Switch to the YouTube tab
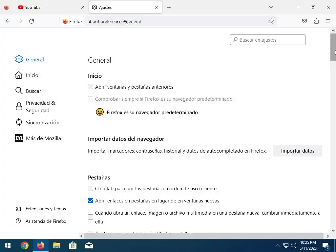The height and width of the screenshot is (252, 336). coord(51,7)
